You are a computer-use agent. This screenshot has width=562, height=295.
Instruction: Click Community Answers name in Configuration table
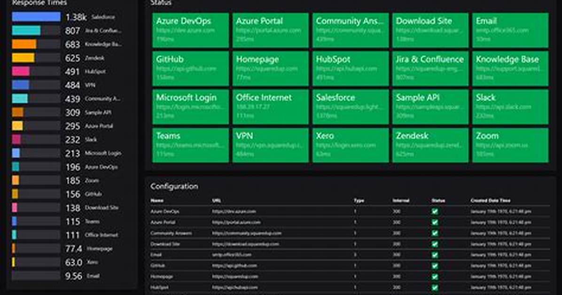click(x=171, y=233)
